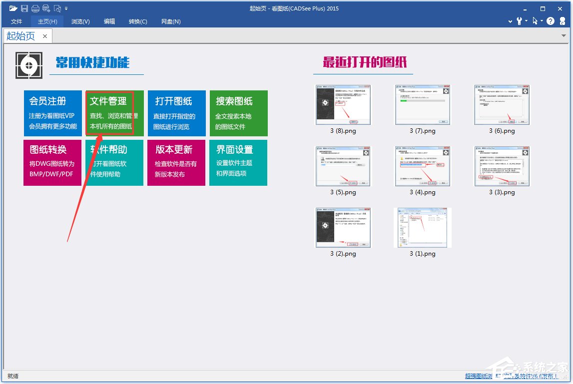This screenshot has height=384, width=573.
Task: Open the 3 (5).png recent drawing thumbnail
Action: coord(343,166)
